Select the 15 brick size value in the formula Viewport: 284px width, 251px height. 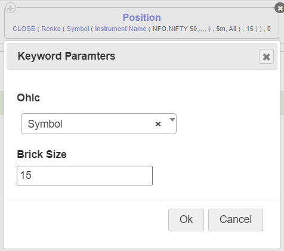250,29
